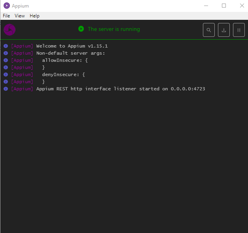Stop the running Appium server

click(239, 30)
